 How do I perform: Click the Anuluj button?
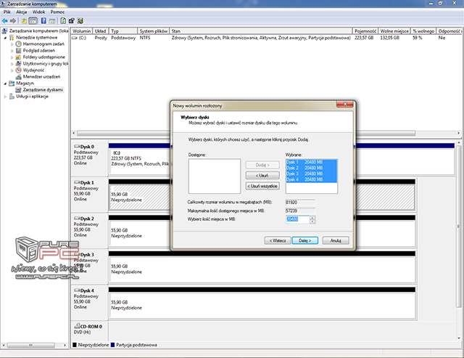(x=335, y=240)
